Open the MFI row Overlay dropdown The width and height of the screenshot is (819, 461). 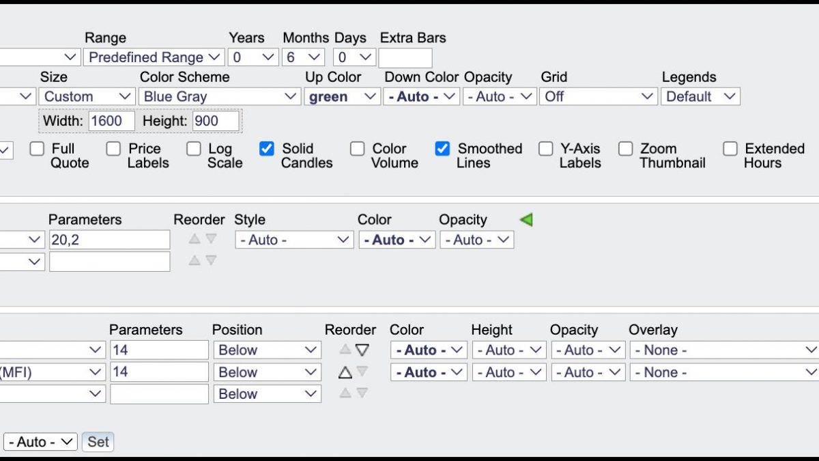pyautogui.click(x=724, y=372)
